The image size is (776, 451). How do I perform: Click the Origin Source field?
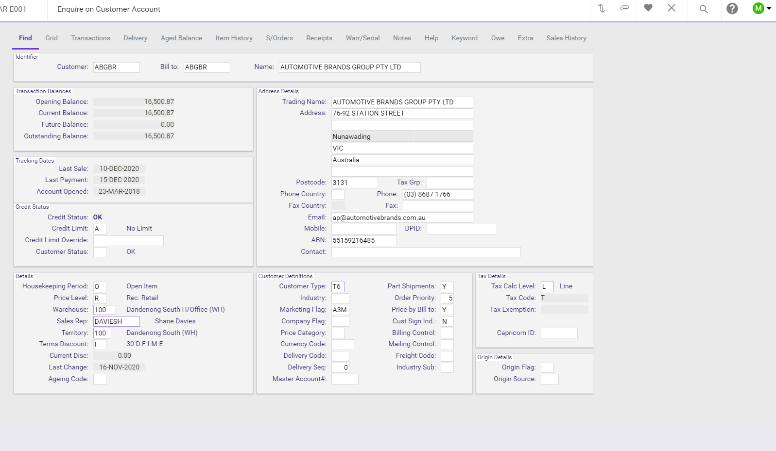[550, 379]
